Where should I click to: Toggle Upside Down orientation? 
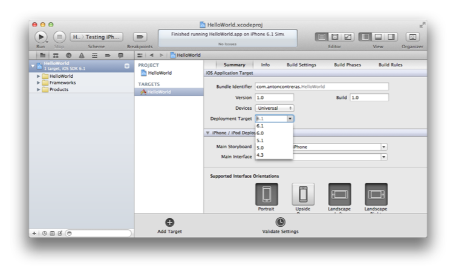click(x=303, y=194)
